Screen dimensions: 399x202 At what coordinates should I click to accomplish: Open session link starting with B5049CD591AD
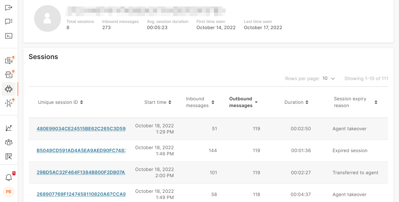coord(81,150)
